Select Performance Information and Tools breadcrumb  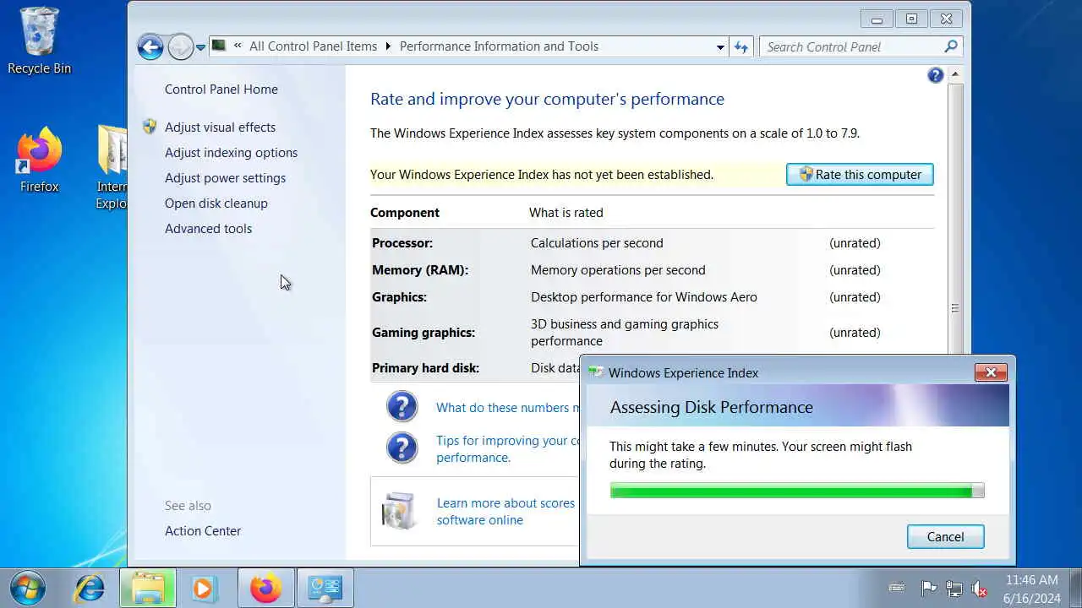[499, 46]
